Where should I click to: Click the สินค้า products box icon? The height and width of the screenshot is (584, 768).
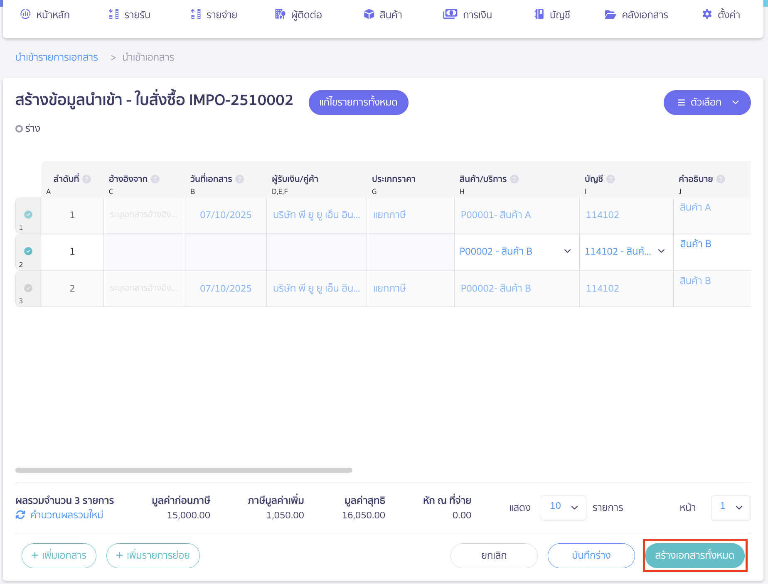coord(368,14)
